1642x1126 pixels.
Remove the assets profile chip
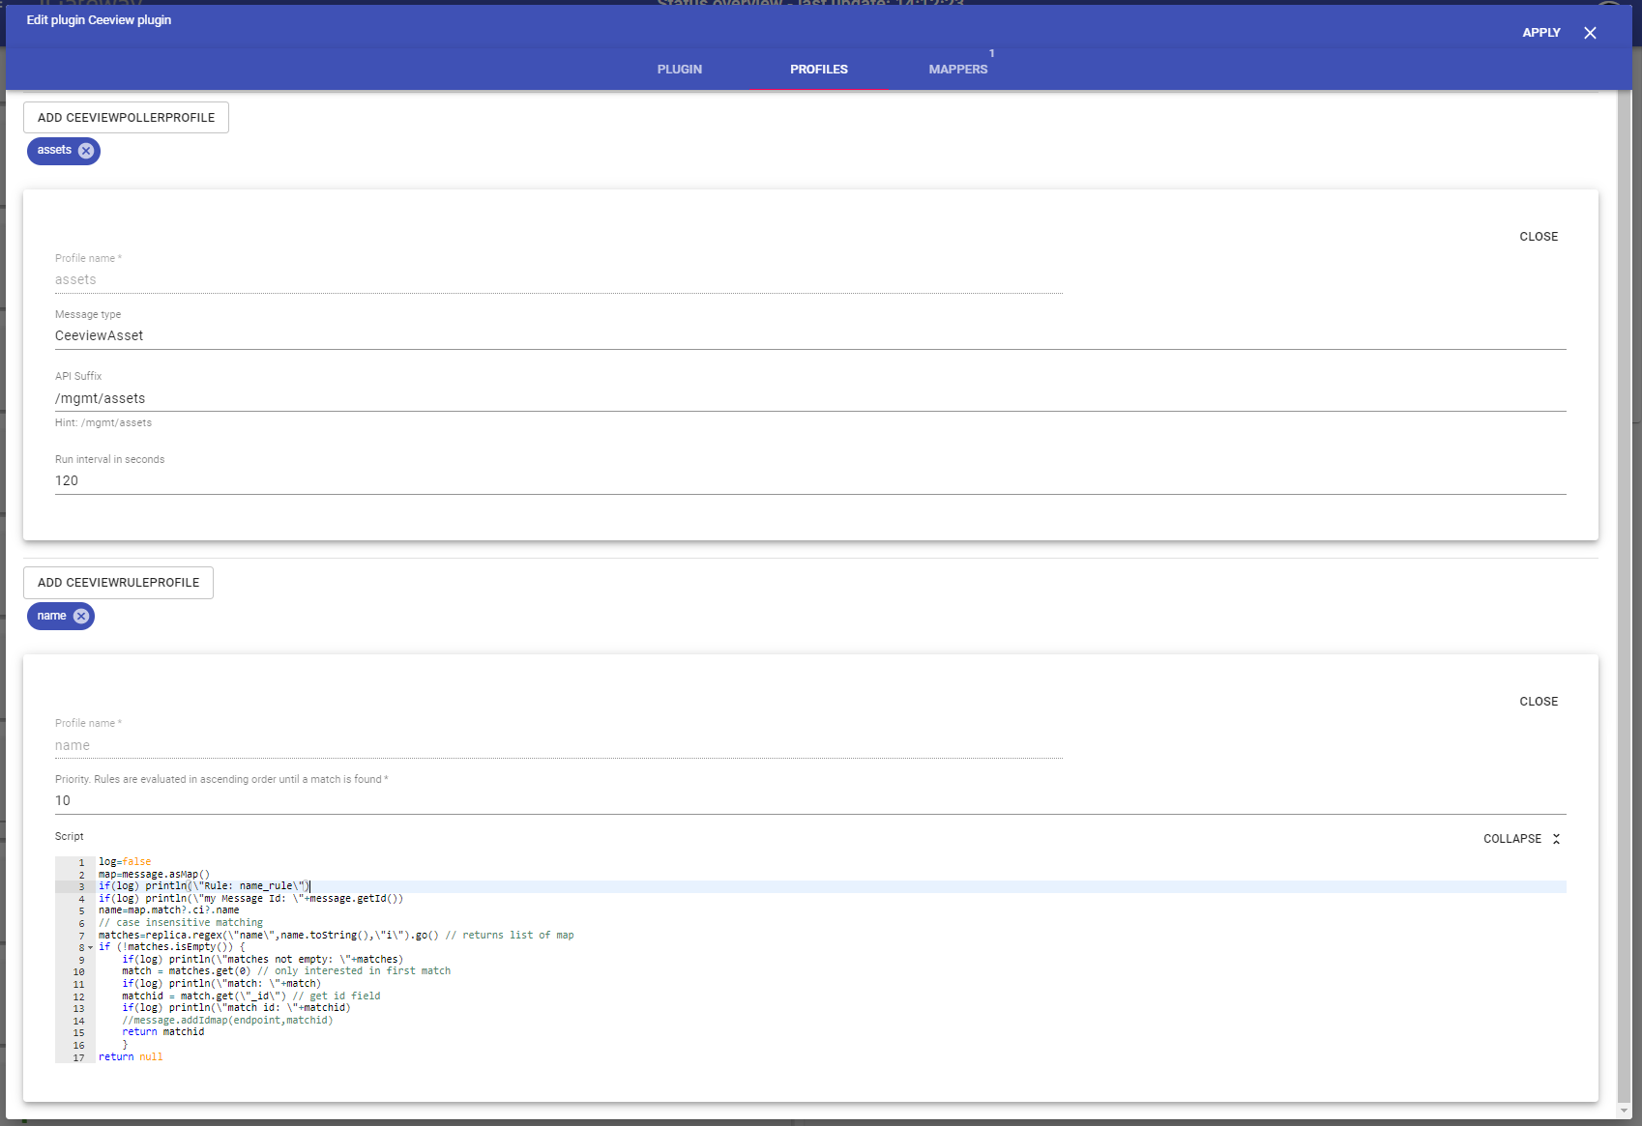click(x=86, y=151)
